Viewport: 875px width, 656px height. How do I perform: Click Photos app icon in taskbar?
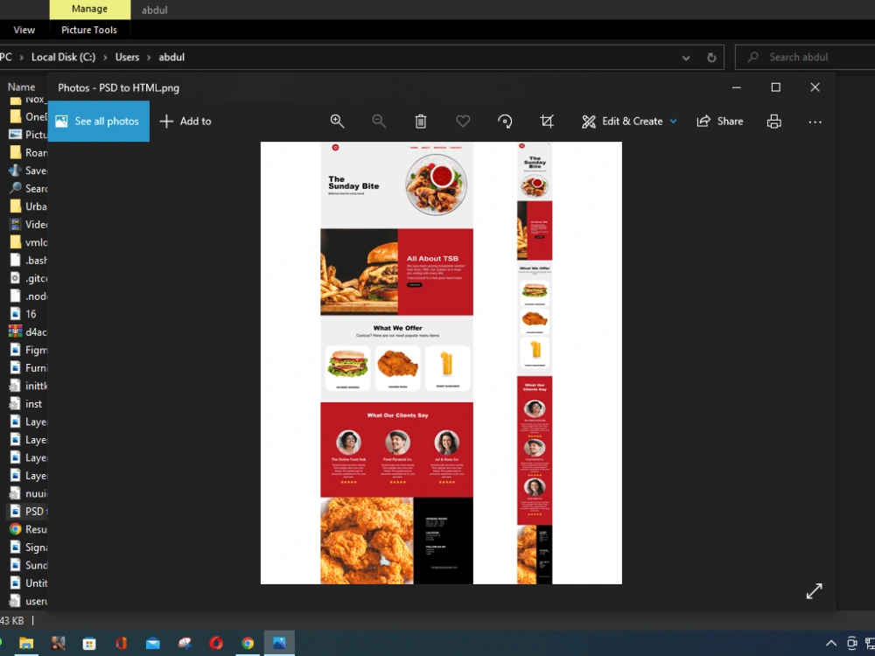pyautogui.click(x=279, y=643)
